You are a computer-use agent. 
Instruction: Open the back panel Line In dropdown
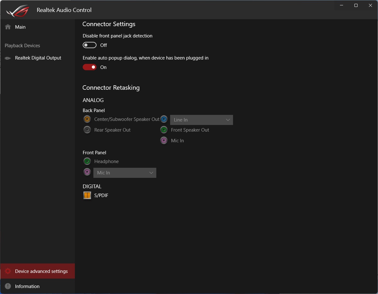pos(202,120)
